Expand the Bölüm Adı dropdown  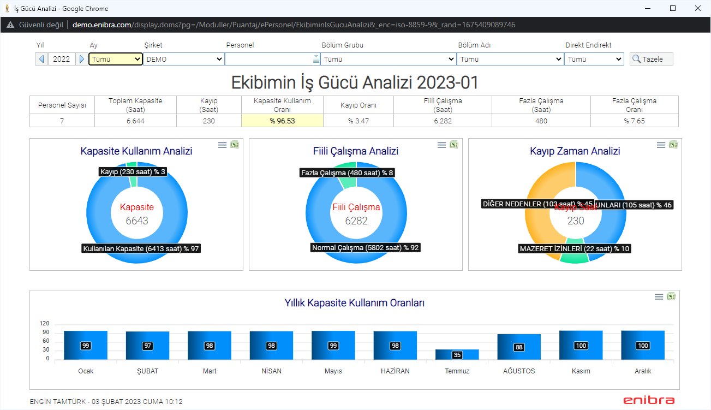[x=510, y=59]
